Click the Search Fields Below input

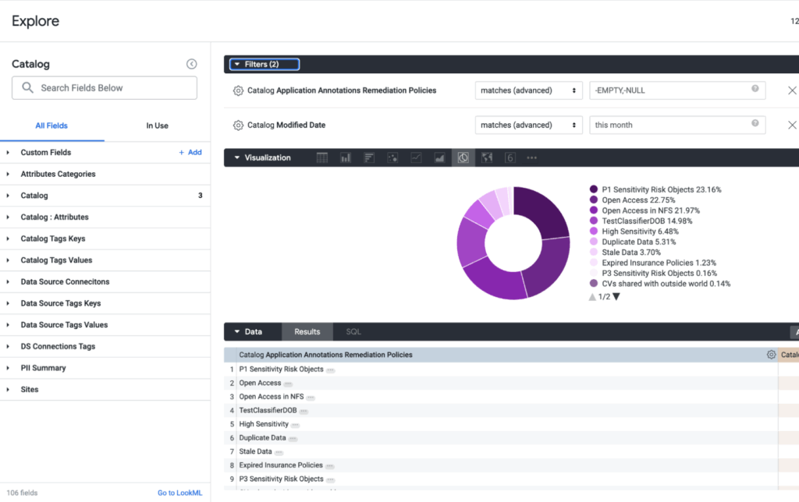105,88
